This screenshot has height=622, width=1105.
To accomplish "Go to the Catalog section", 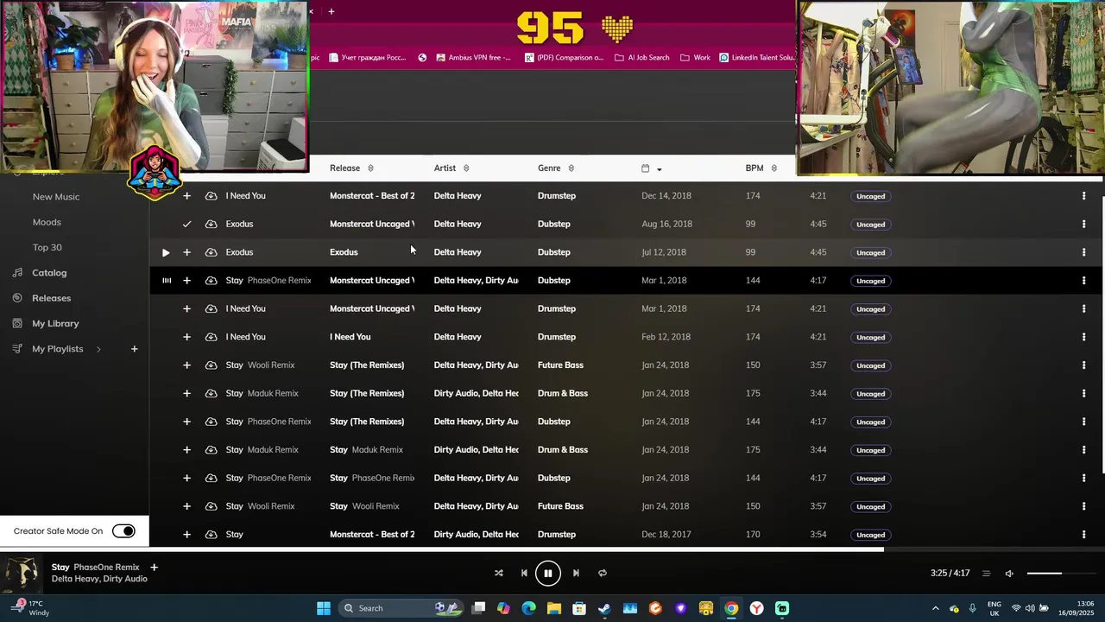I will coord(49,273).
